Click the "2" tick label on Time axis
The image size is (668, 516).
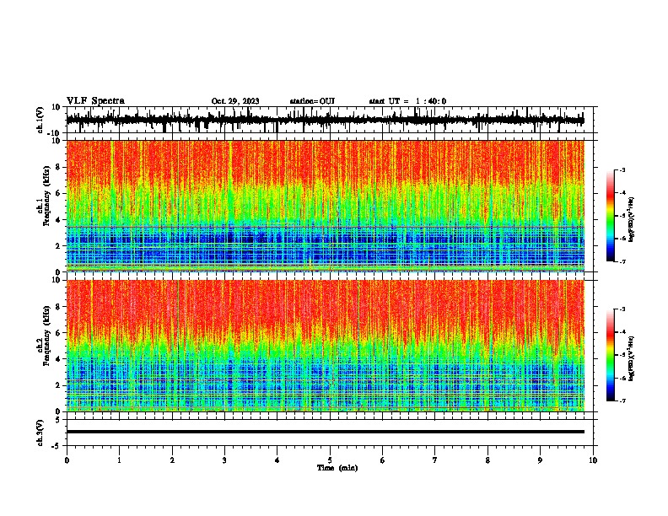click(x=172, y=460)
